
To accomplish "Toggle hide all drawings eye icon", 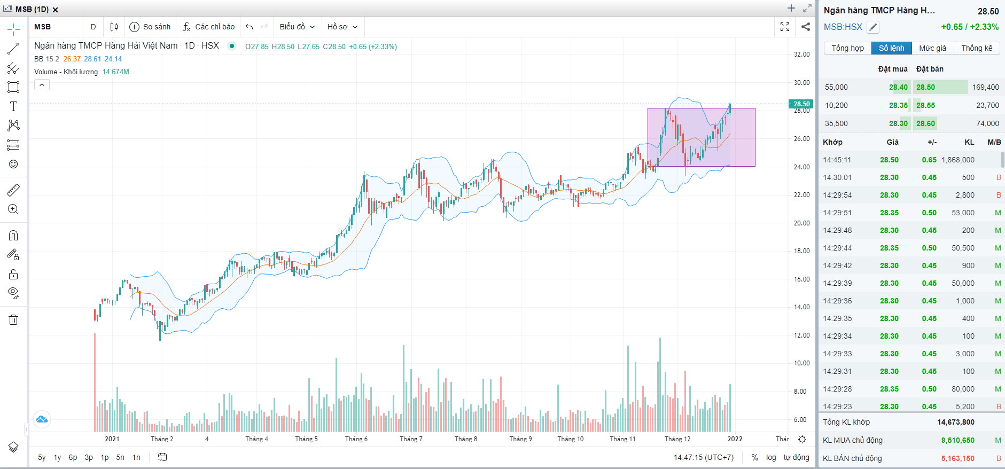I will pos(13,292).
